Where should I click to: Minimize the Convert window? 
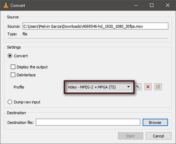coord(136,5)
